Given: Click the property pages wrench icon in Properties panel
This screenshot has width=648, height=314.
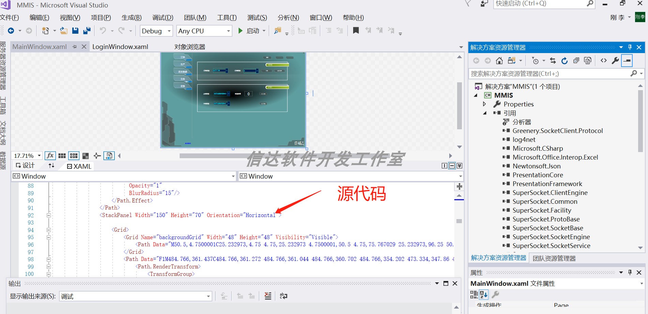Looking at the screenshot, I should (495, 294).
